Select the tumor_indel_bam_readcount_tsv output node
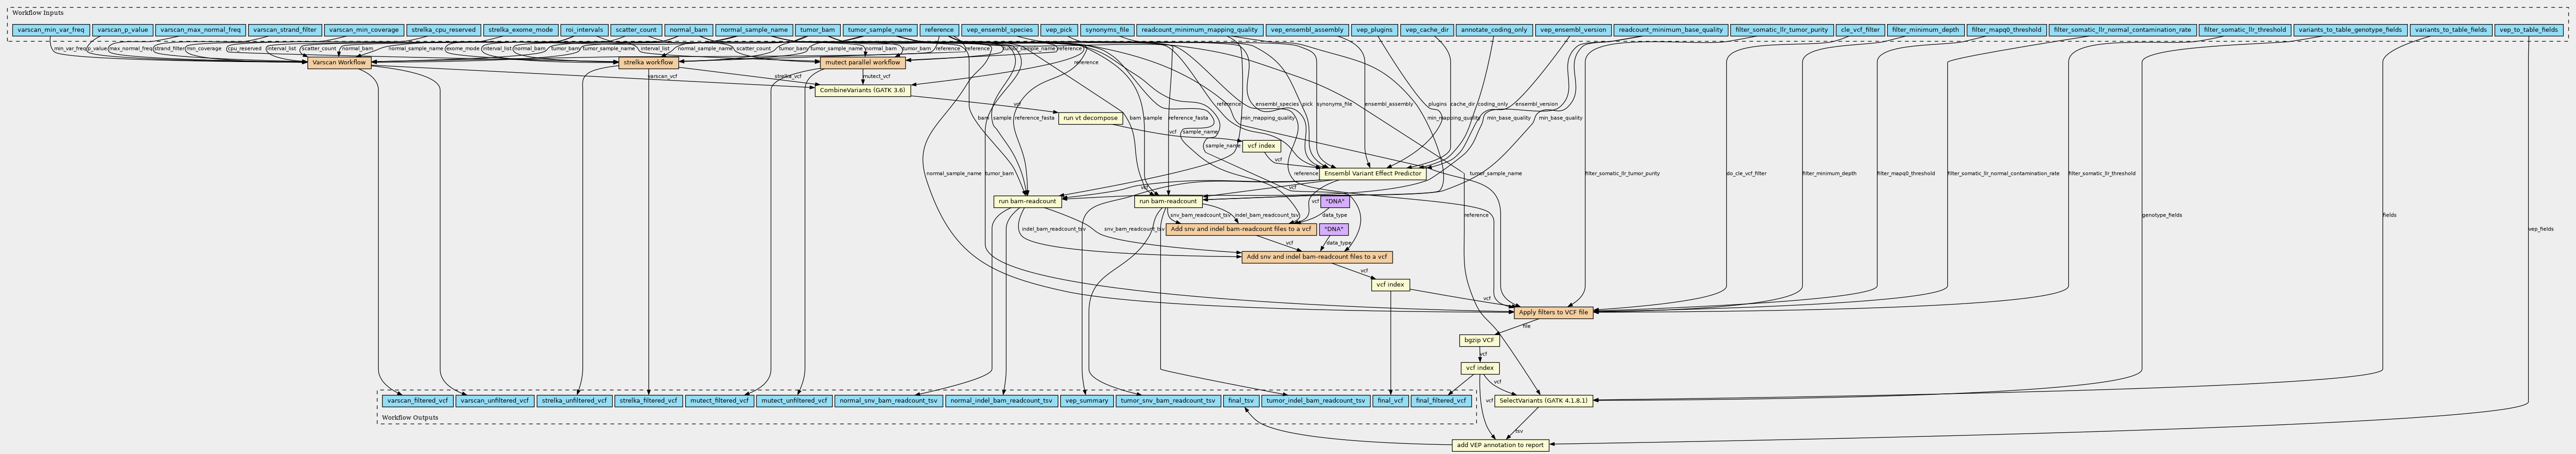This screenshot has width=2576, height=454. 1315,401
